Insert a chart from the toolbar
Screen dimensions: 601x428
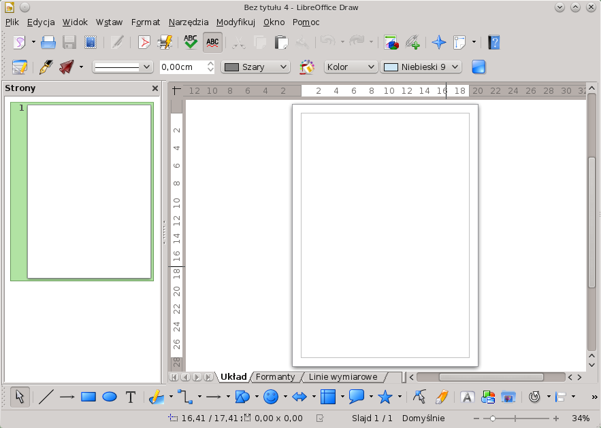391,43
